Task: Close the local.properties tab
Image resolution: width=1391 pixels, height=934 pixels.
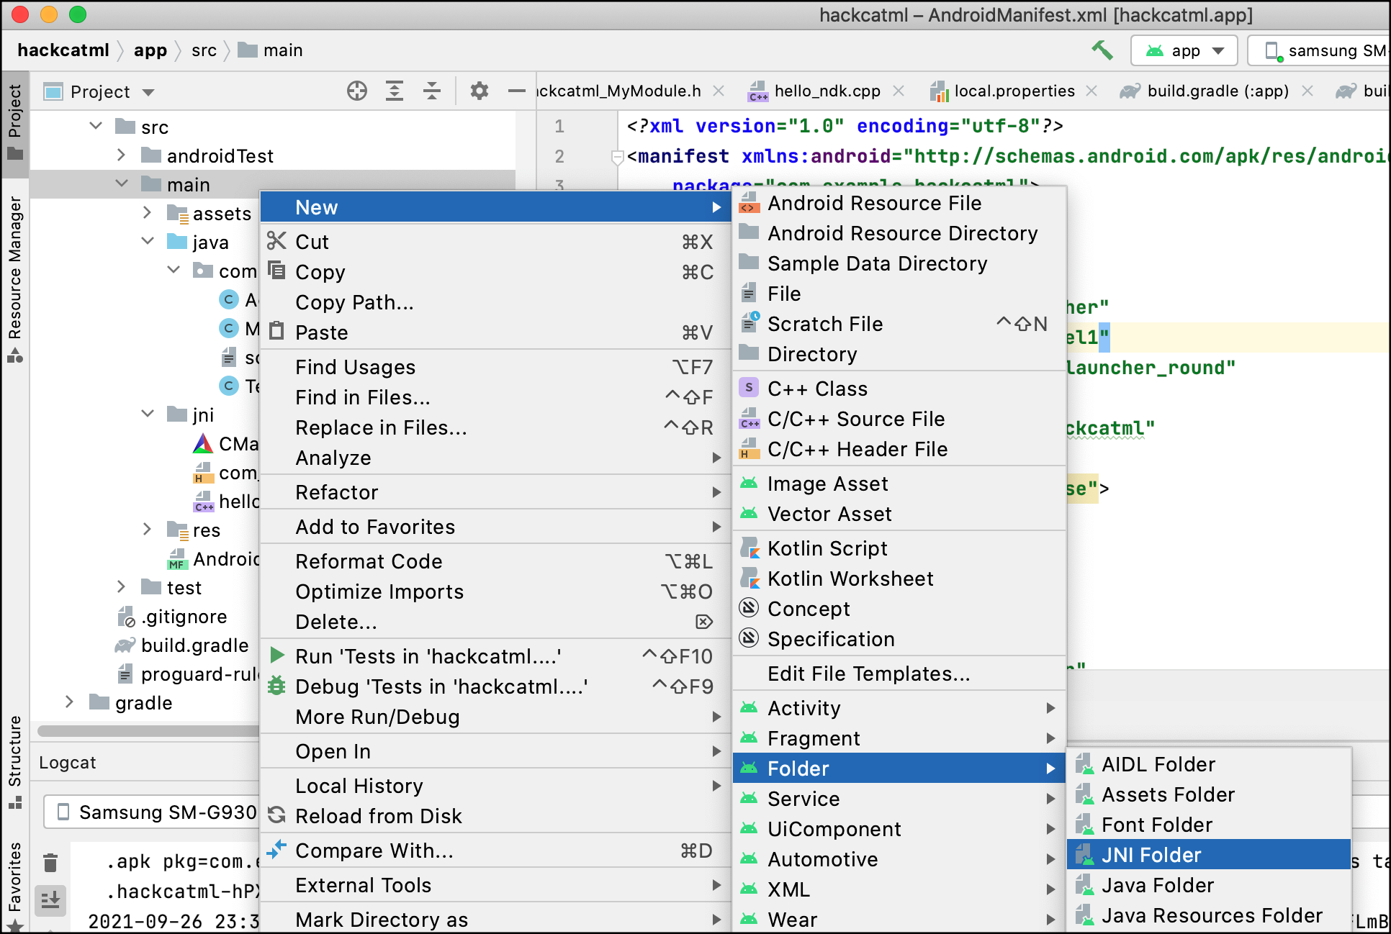Action: tap(1091, 91)
